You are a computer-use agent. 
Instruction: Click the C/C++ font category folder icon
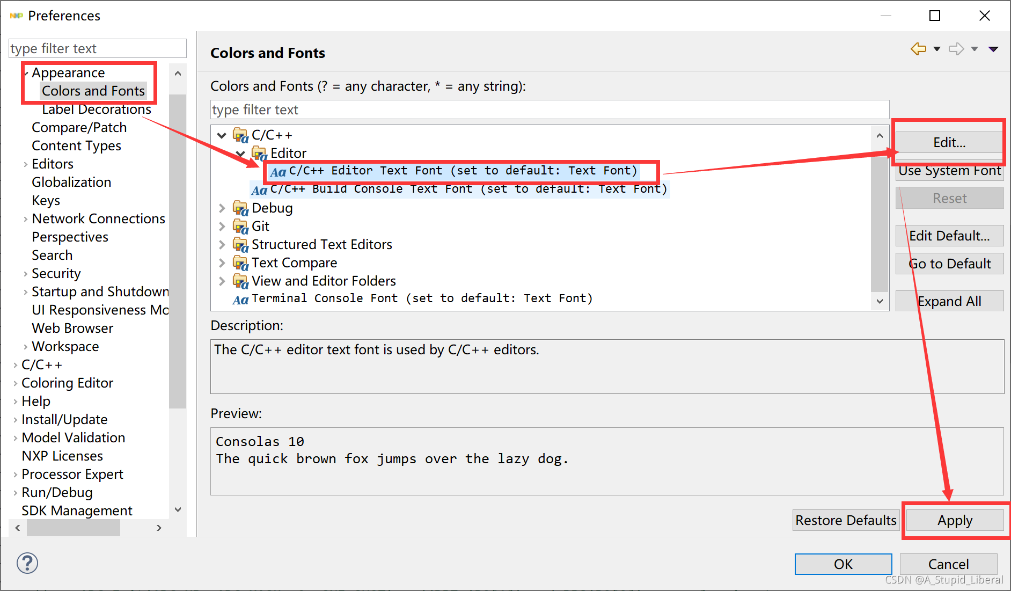pyautogui.click(x=240, y=135)
